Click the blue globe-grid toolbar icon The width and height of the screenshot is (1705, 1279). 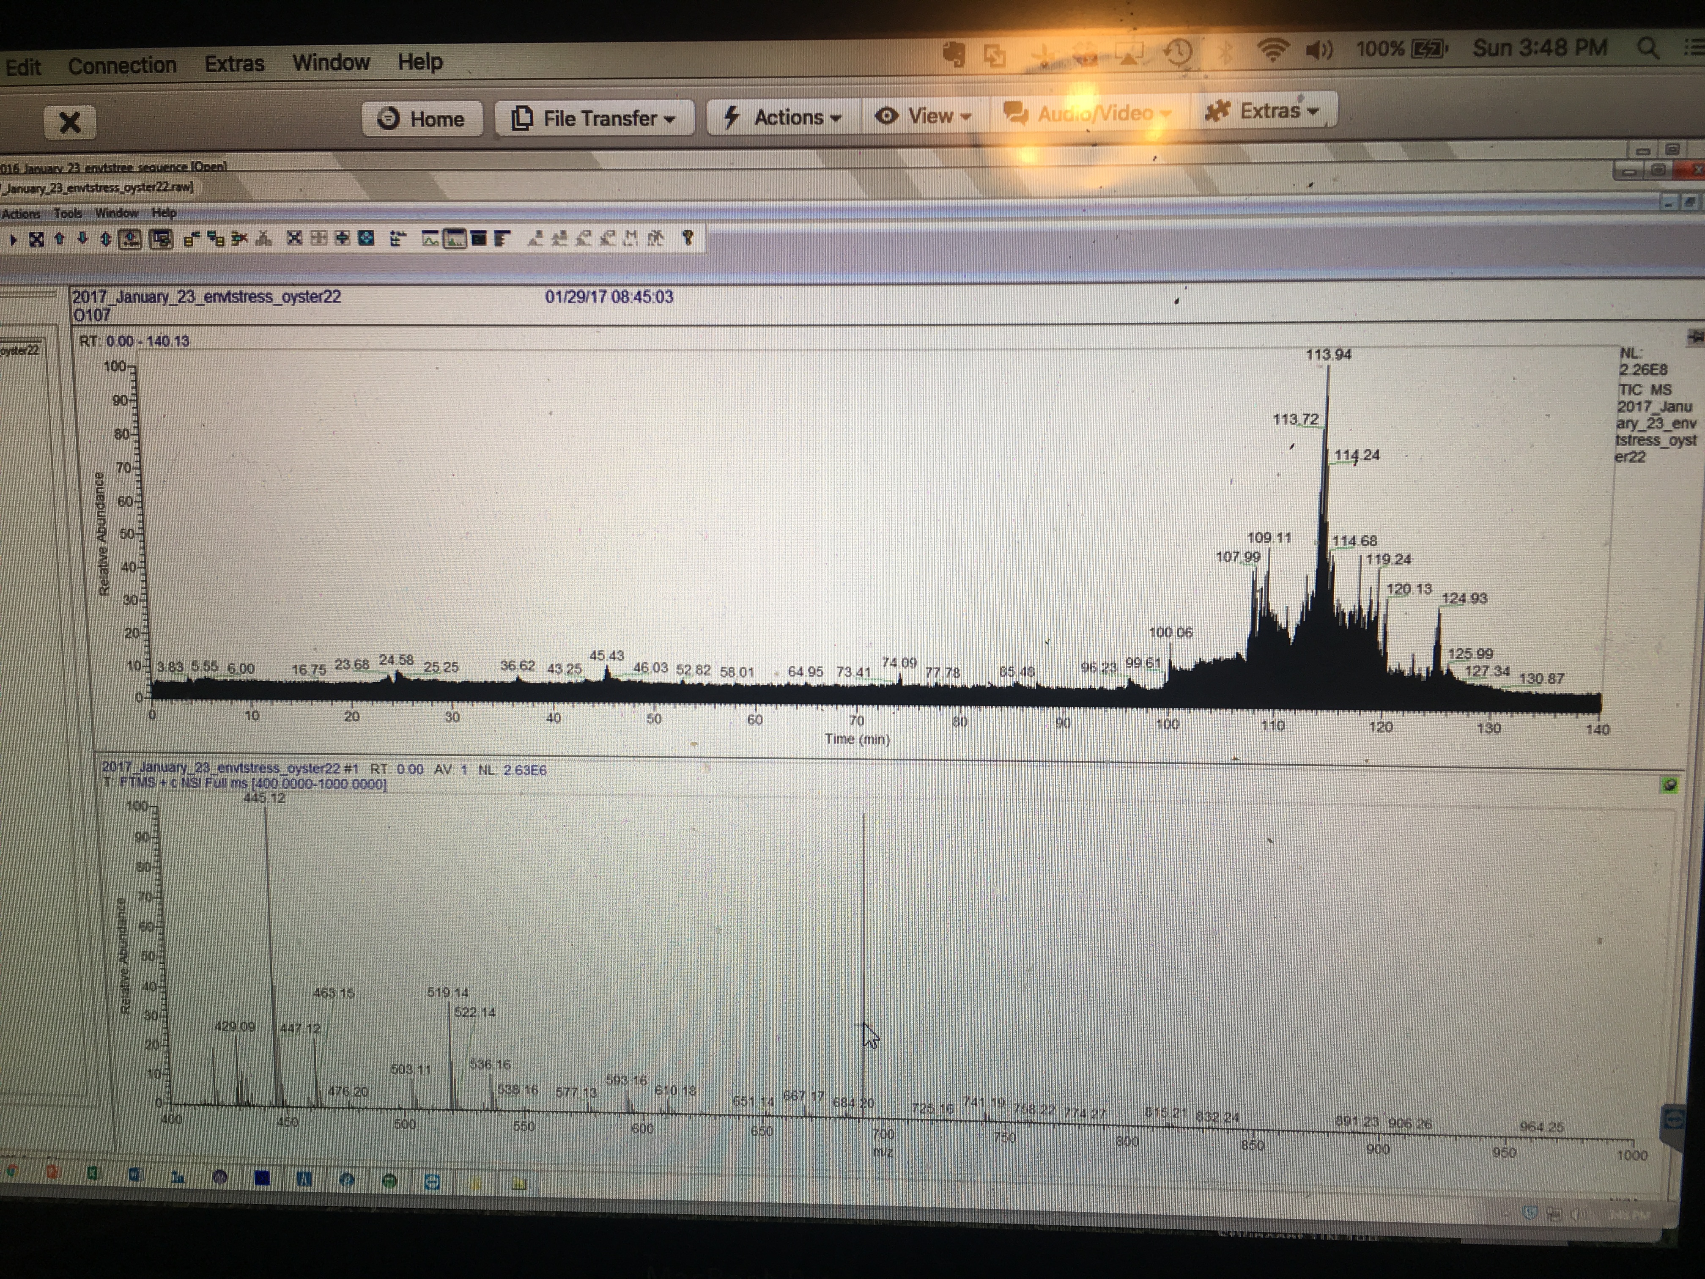tap(366, 238)
